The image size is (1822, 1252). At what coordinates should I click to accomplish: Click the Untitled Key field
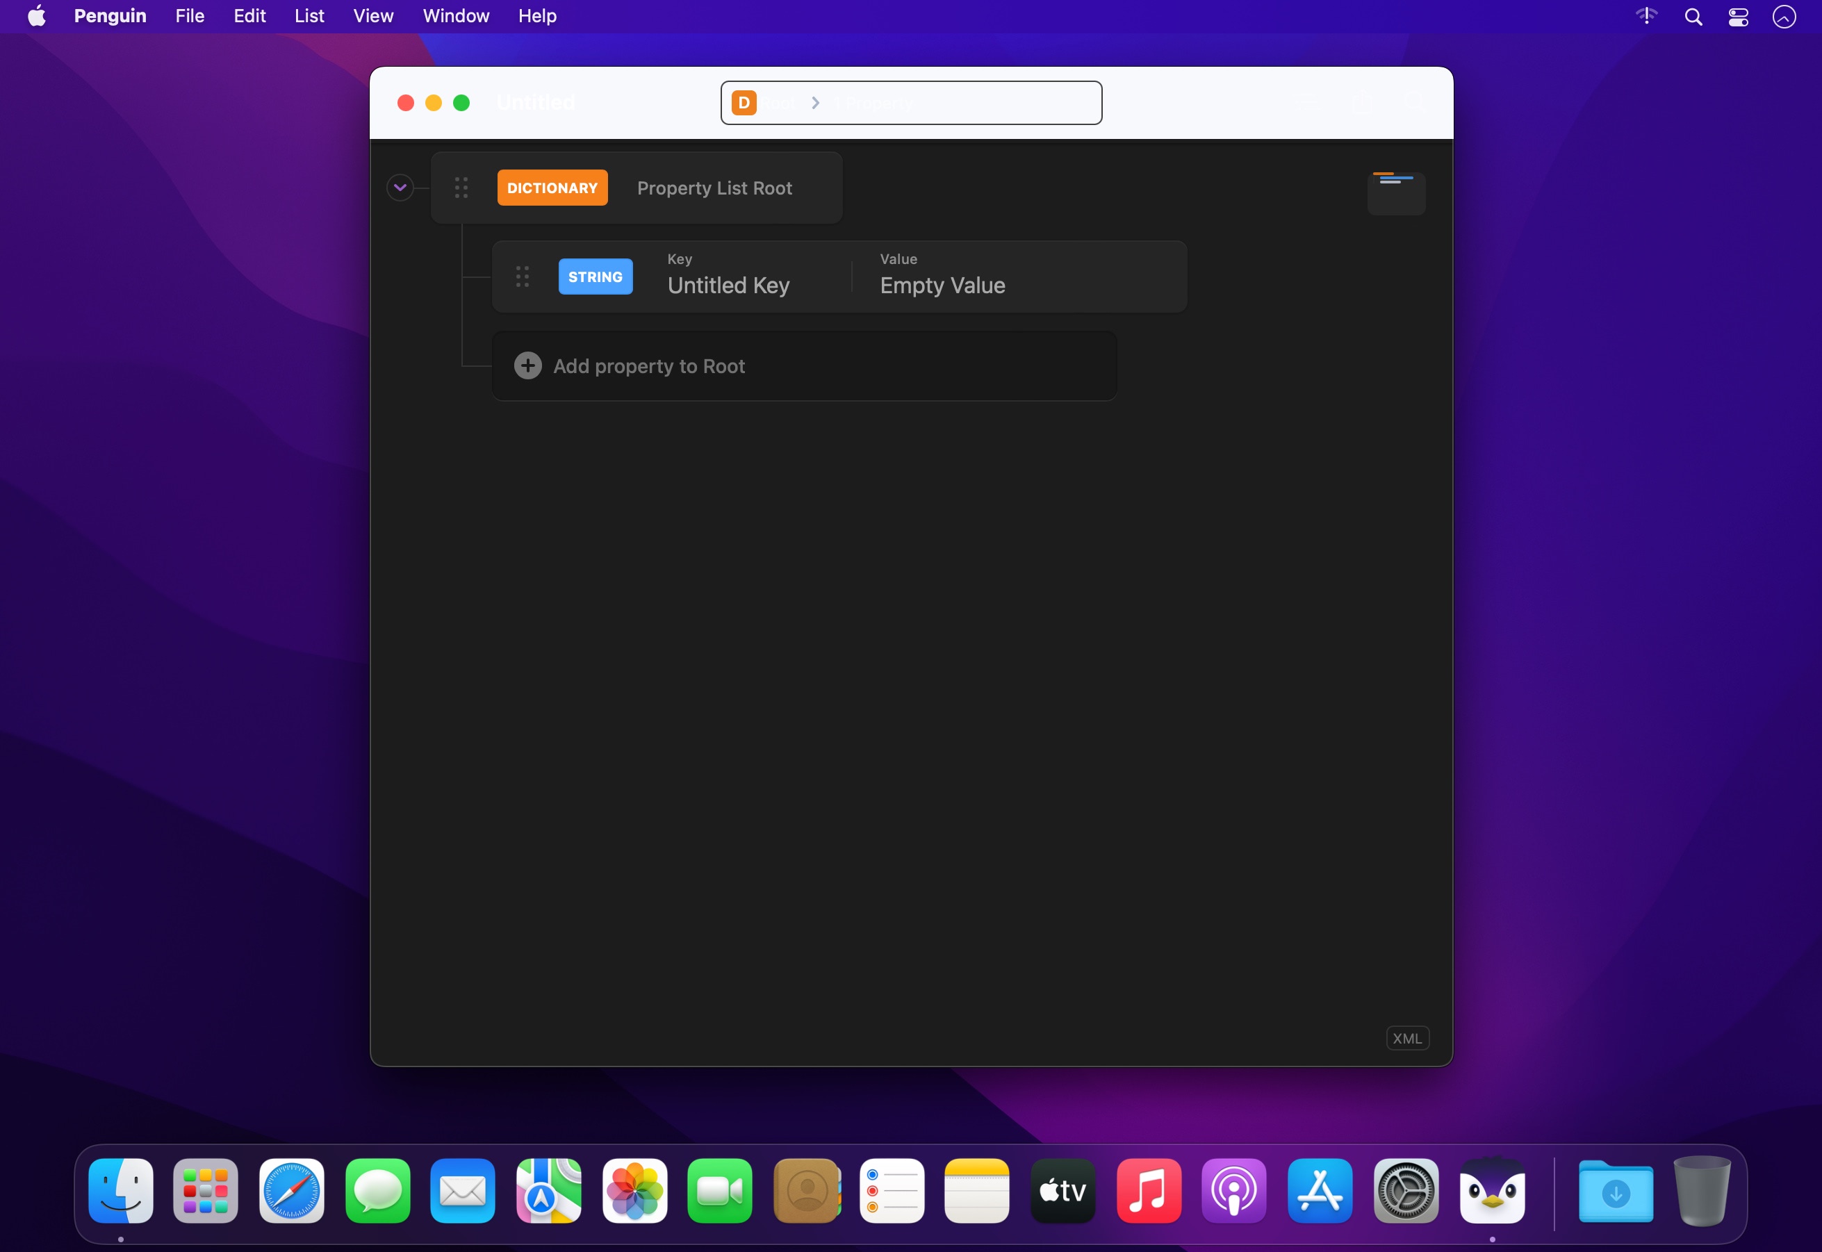point(728,286)
